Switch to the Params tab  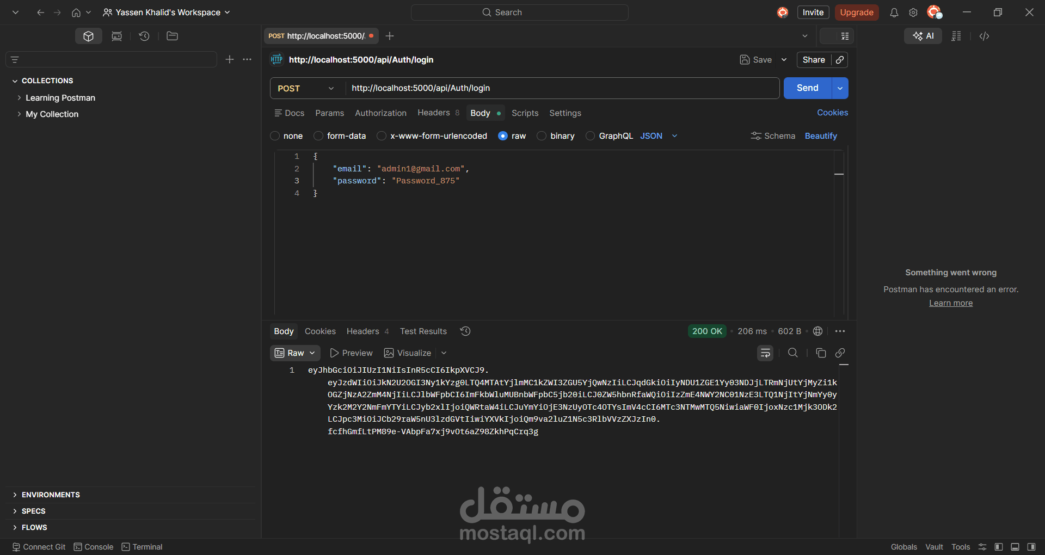[330, 113]
